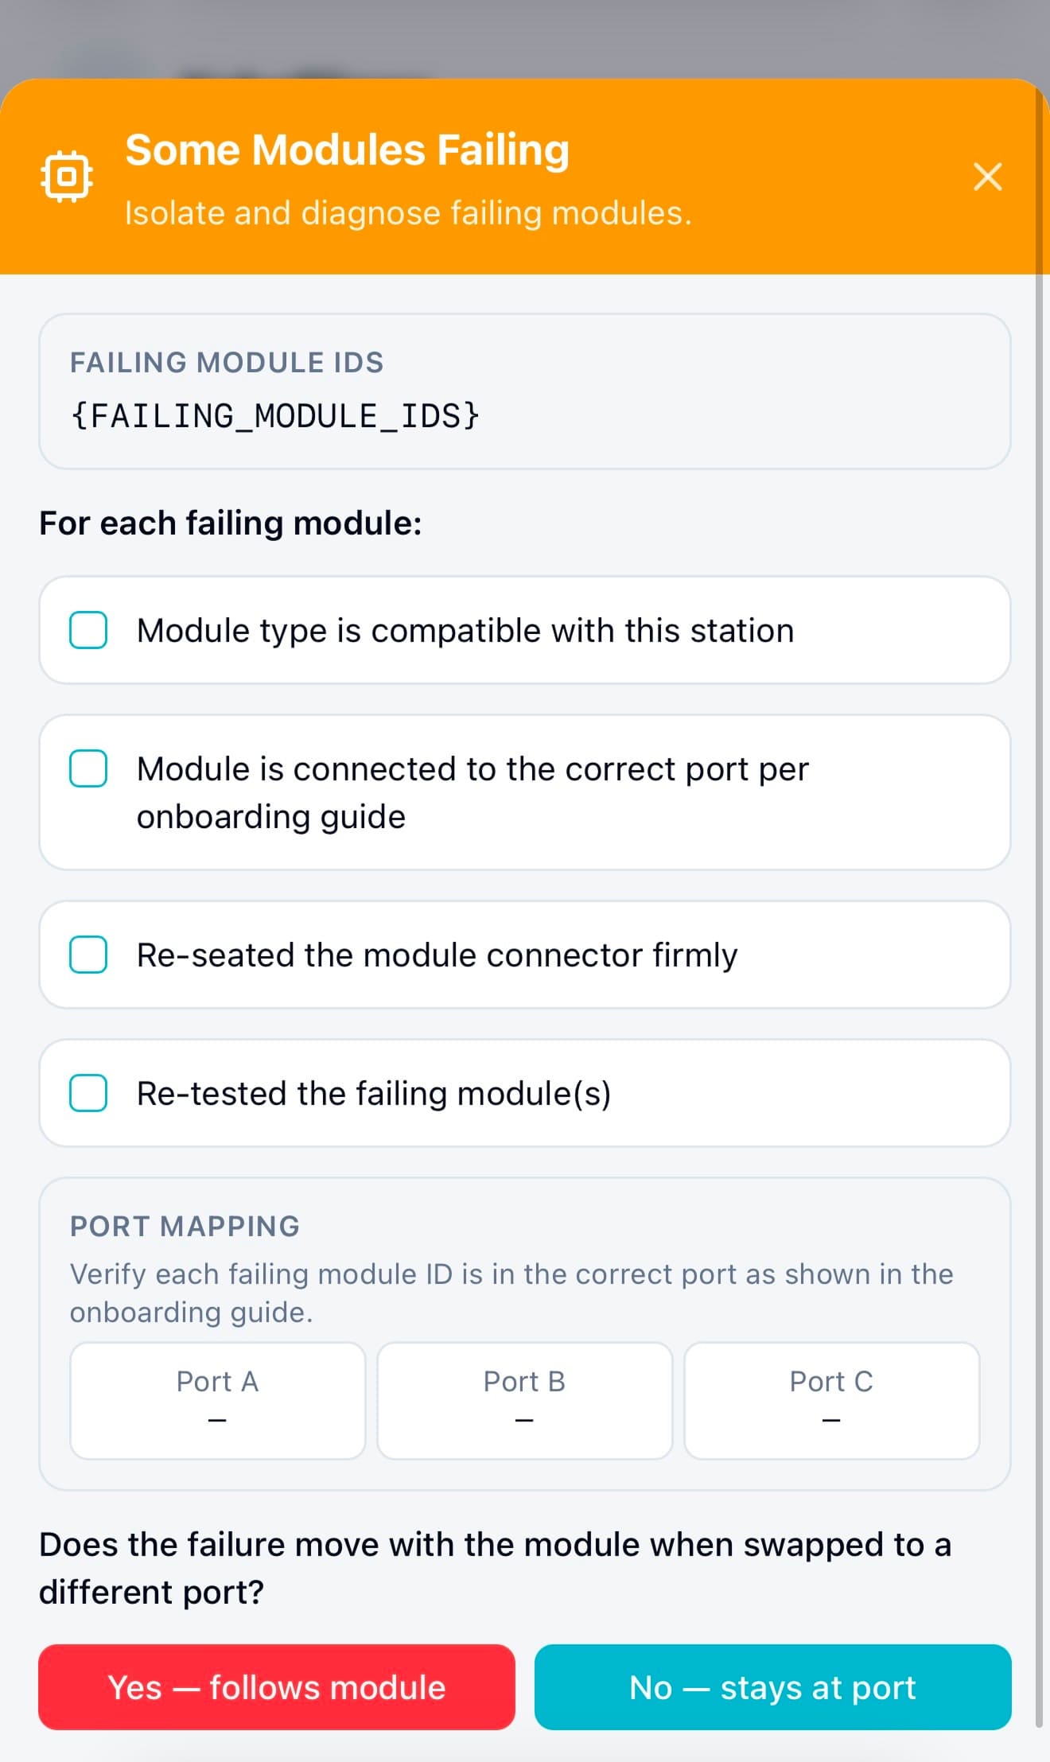Enable the 'Re-tested the failing module(s)' checkbox
The height and width of the screenshot is (1762, 1050).
pyautogui.click(x=88, y=1093)
